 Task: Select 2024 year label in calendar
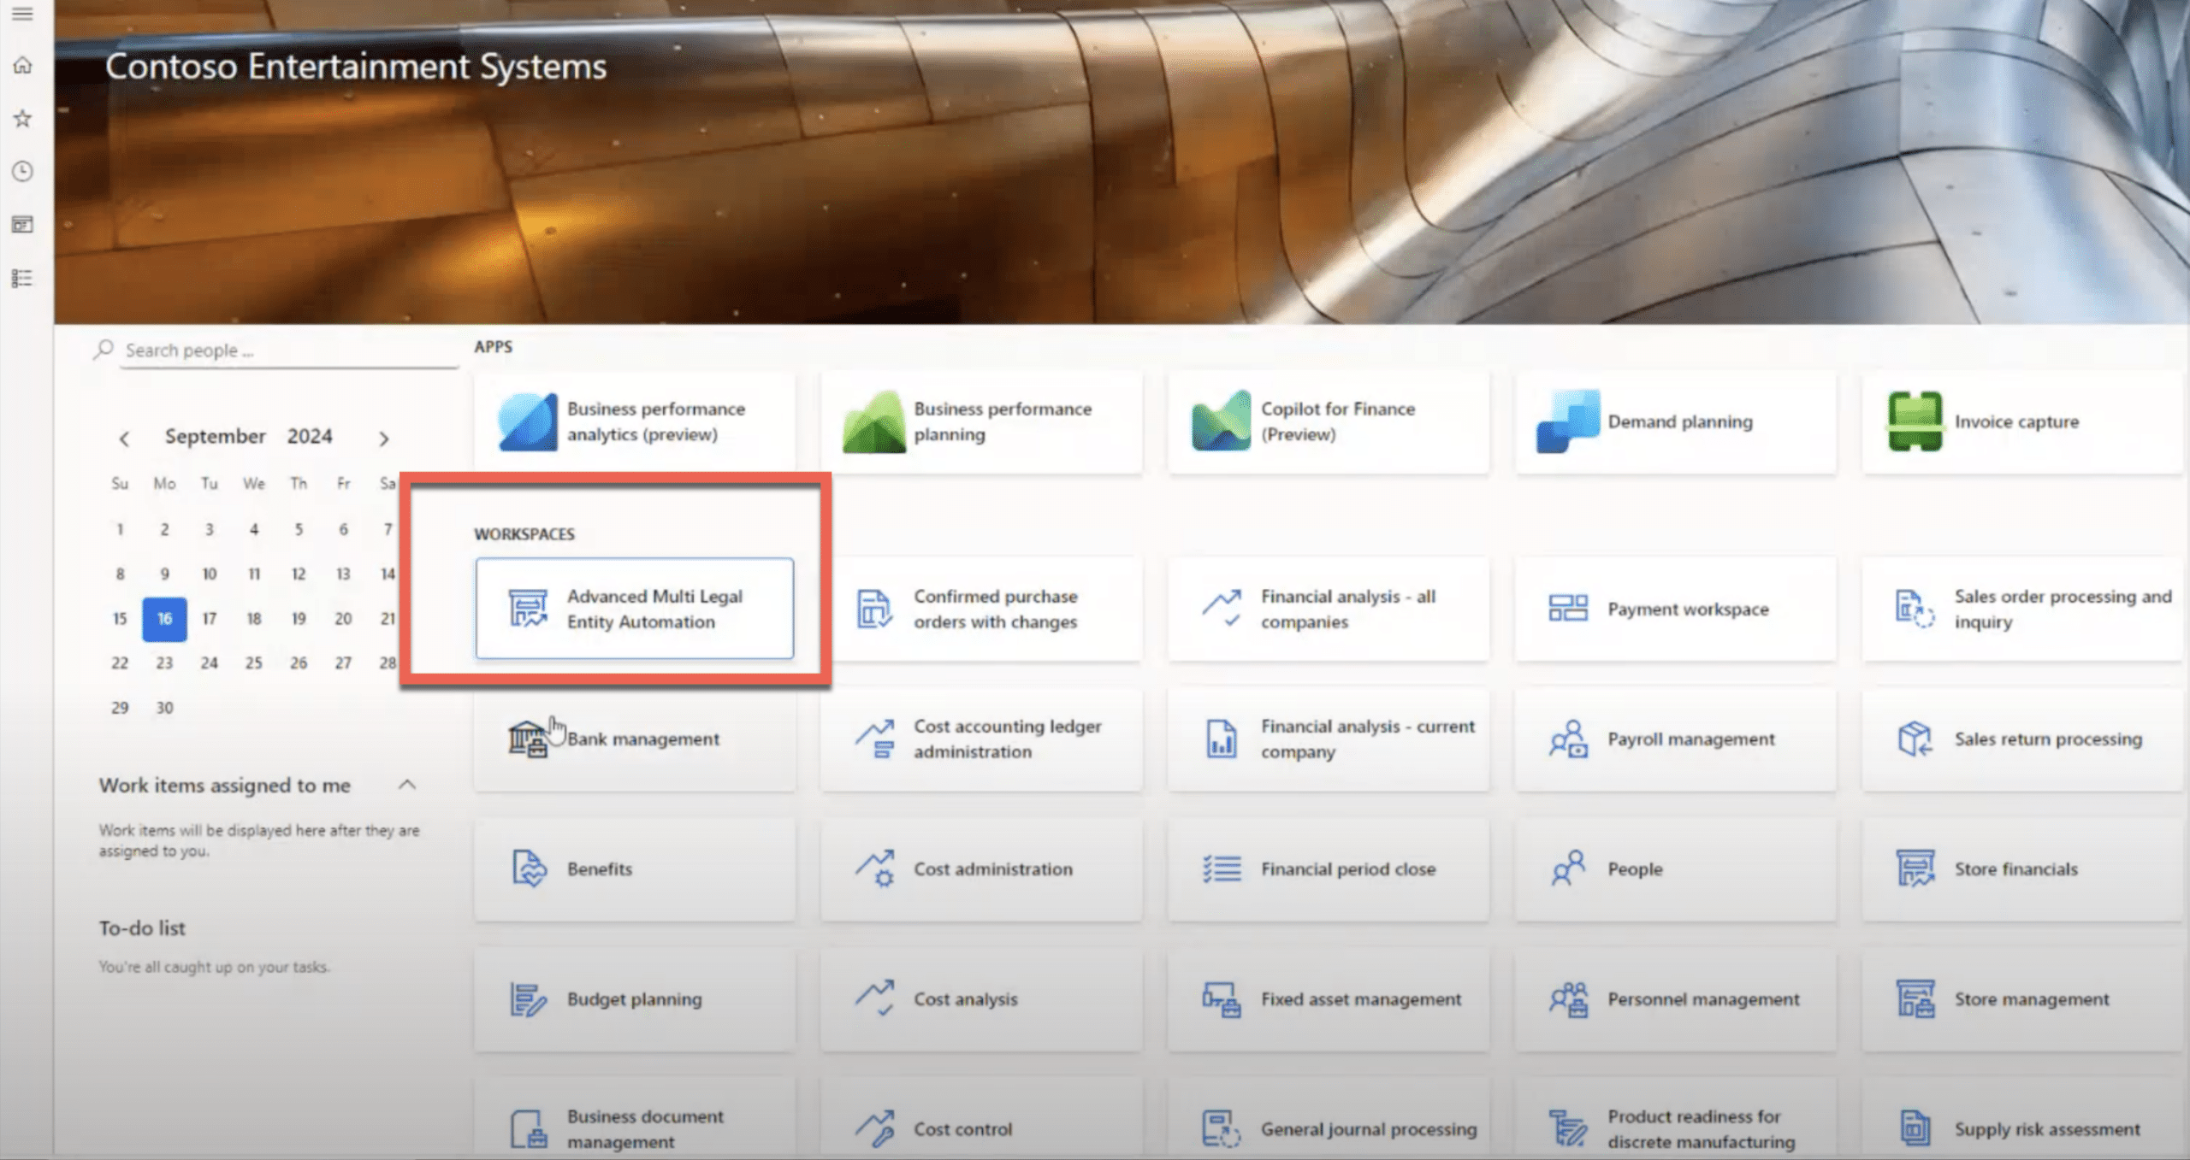[x=310, y=437]
